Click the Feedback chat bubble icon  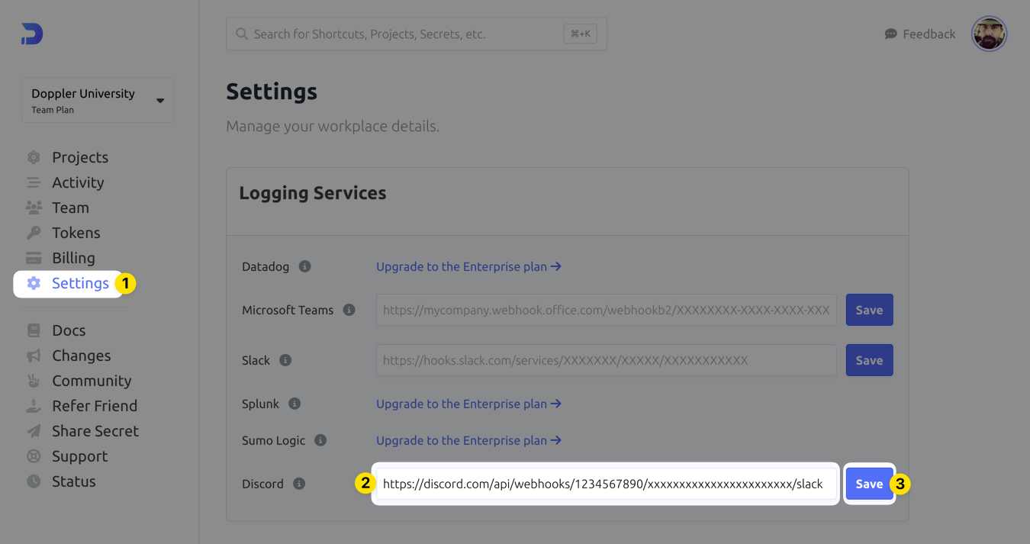890,34
